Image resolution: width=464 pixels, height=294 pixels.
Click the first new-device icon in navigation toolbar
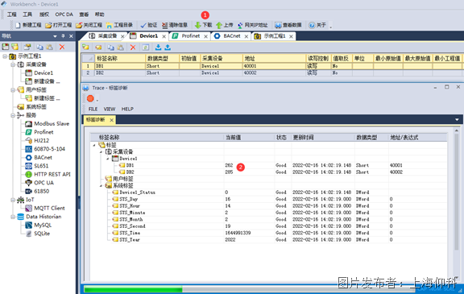click(6, 47)
